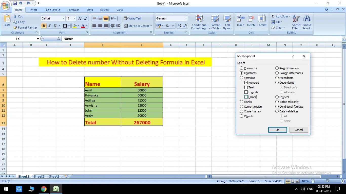Expand the Fill dropdown
The height and width of the screenshot is (194, 346).
click(282, 22)
